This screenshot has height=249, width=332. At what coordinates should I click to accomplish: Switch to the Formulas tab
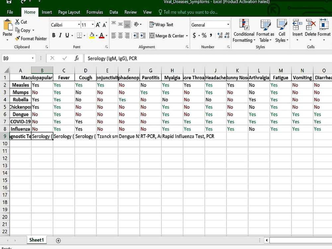point(95,12)
